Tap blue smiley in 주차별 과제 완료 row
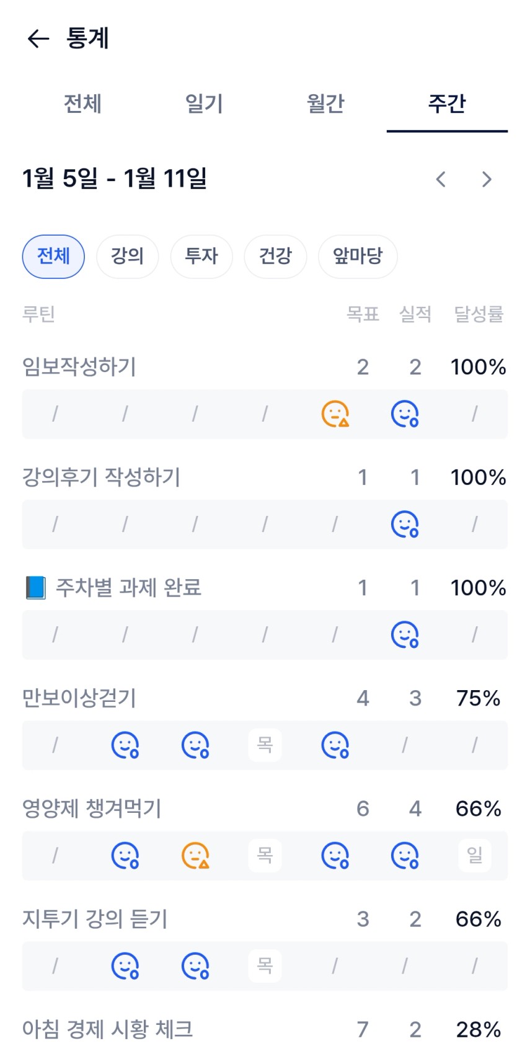The image size is (530, 1046). point(405,635)
